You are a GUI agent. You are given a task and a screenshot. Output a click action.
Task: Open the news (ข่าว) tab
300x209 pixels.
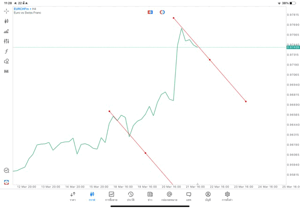coord(150,196)
